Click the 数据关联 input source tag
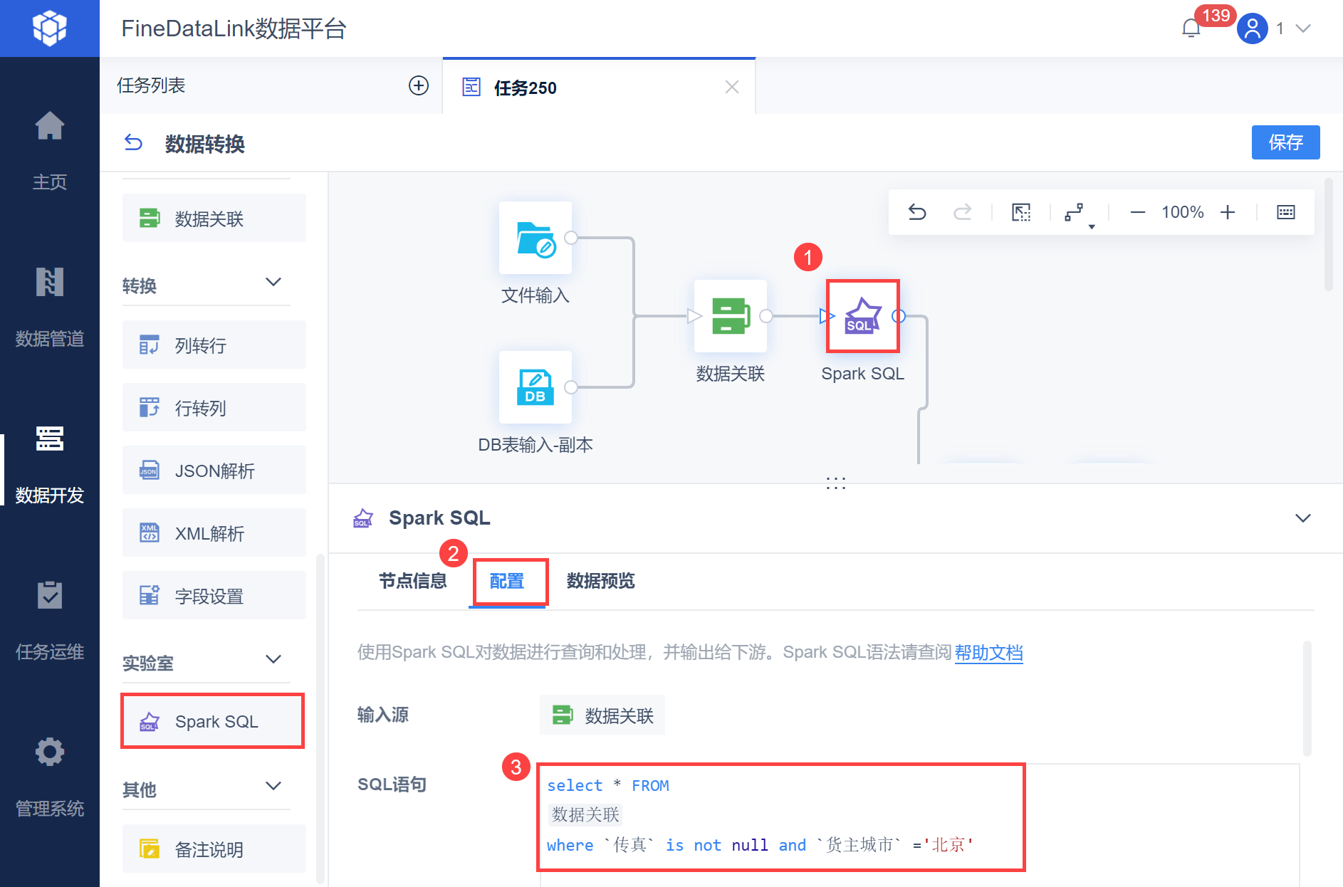Image resolution: width=1343 pixels, height=887 pixels. pos(602,715)
